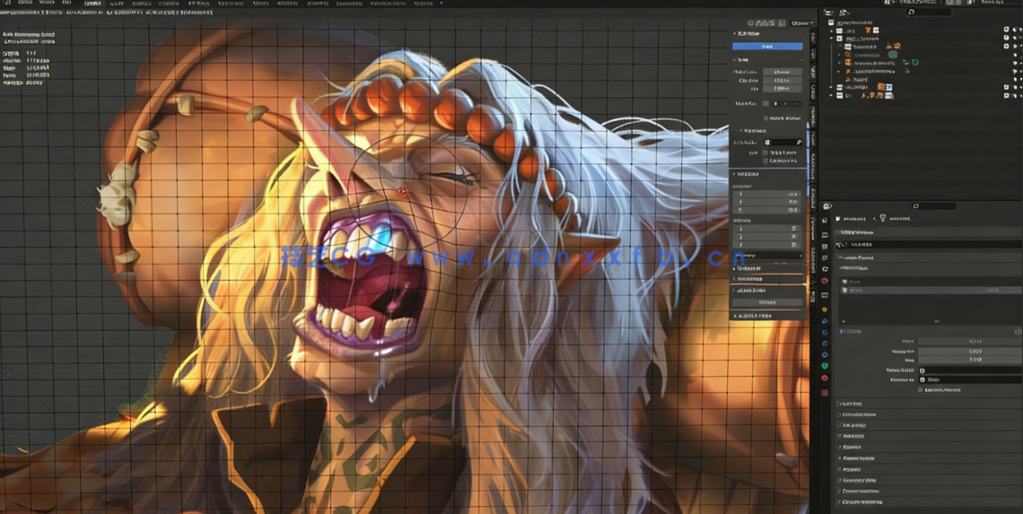Screen dimensions: 1023x514
Task: Open the red World properties tab
Action: click(825, 281)
